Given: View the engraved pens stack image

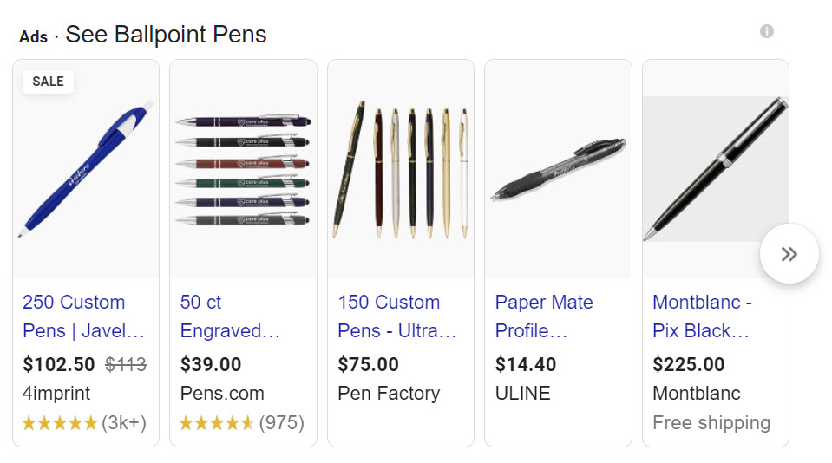Looking at the screenshot, I should click(244, 171).
